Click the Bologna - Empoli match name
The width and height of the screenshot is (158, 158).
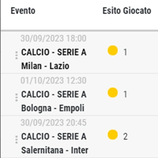point(53,108)
